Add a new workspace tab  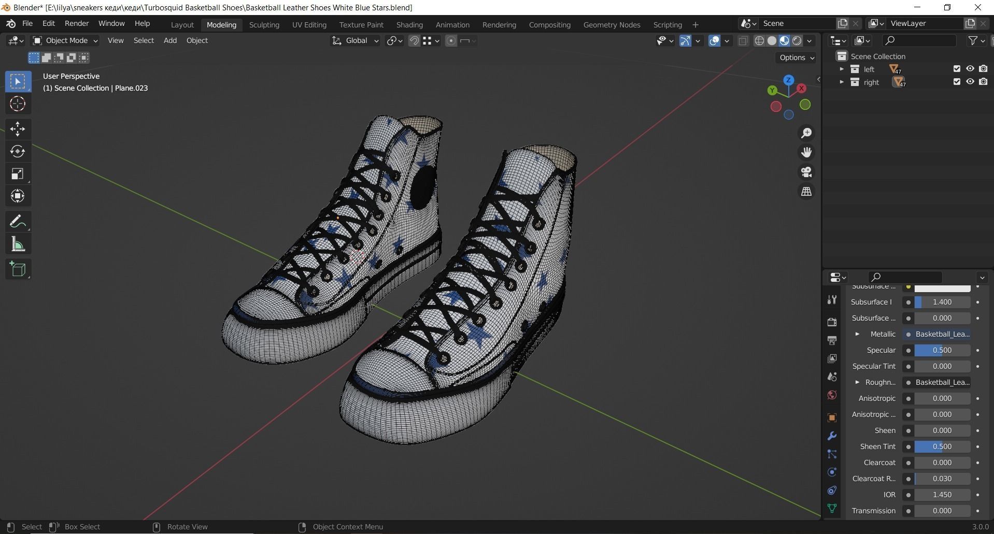point(695,25)
